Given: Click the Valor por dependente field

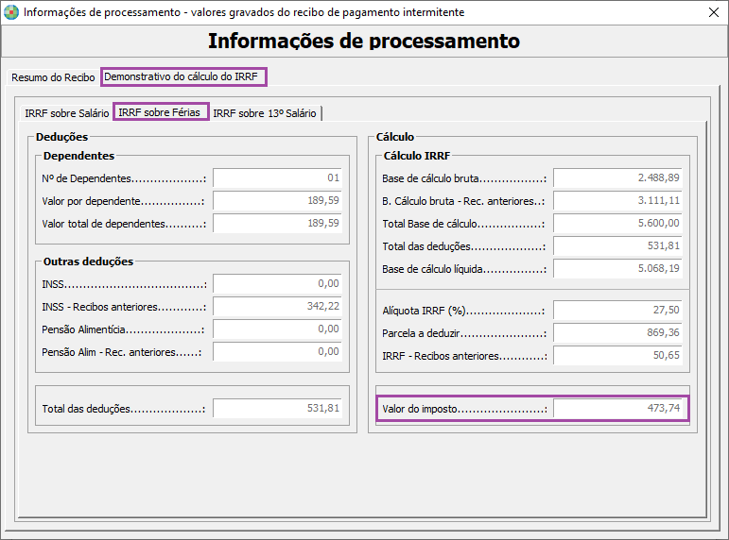Looking at the screenshot, I should coord(278,201).
